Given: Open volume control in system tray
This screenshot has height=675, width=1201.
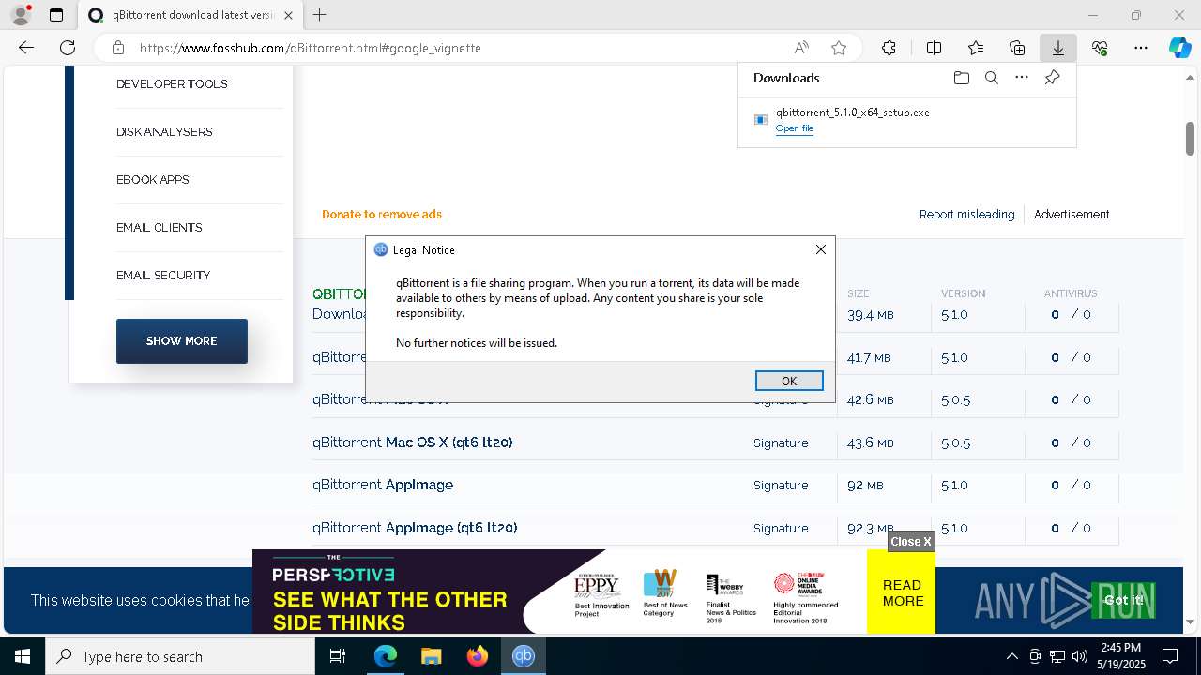Looking at the screenshot, I should tap(1080, 656).
